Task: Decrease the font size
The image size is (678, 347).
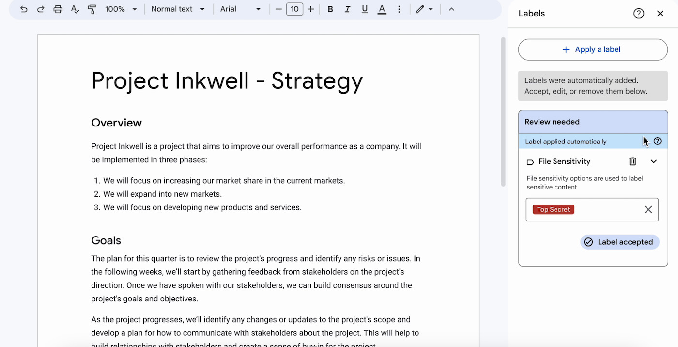Action: pos(278,9)
